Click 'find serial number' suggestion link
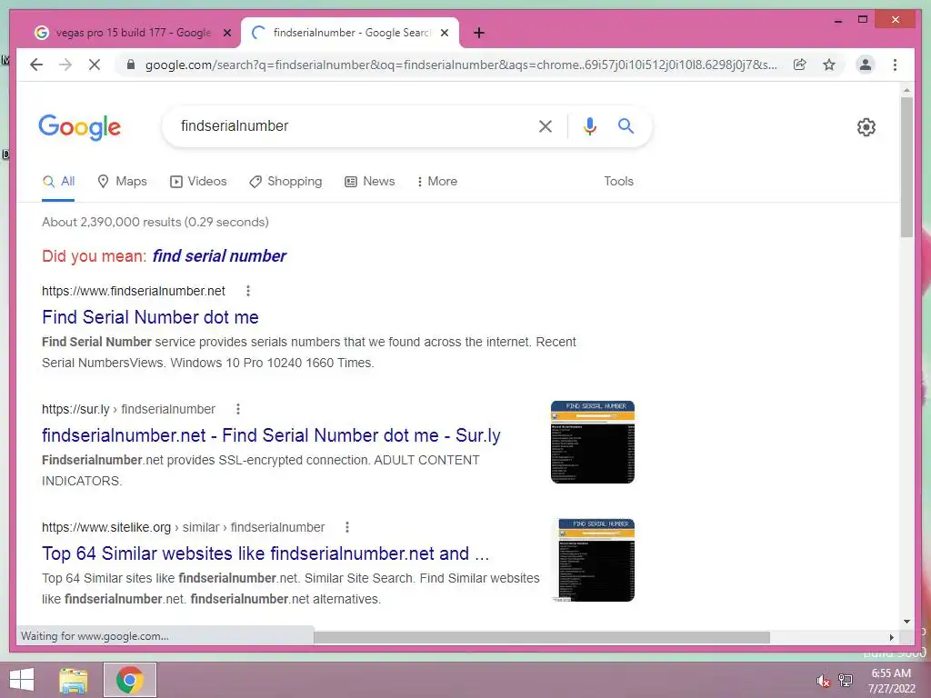 coord(219,255)
